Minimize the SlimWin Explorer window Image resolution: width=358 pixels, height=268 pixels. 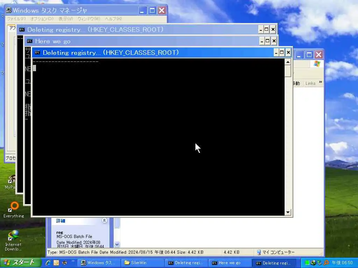coord(299,55)
